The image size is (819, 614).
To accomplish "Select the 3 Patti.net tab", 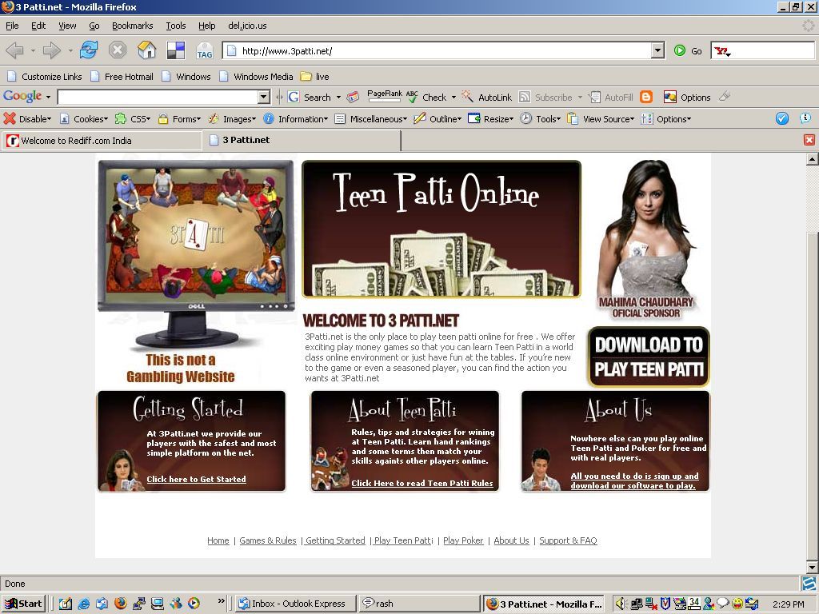I will click(x=302, y=140).
